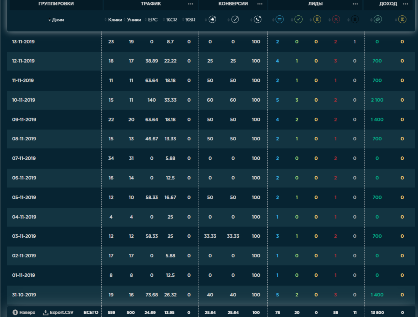Click the ВСЕГО totals label
This screenshot has height=317, width=418.
[91, 312]
